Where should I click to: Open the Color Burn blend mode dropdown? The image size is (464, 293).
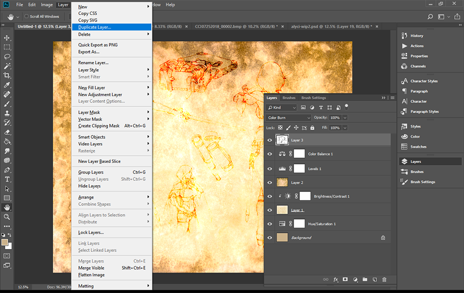tap(289, 117)
